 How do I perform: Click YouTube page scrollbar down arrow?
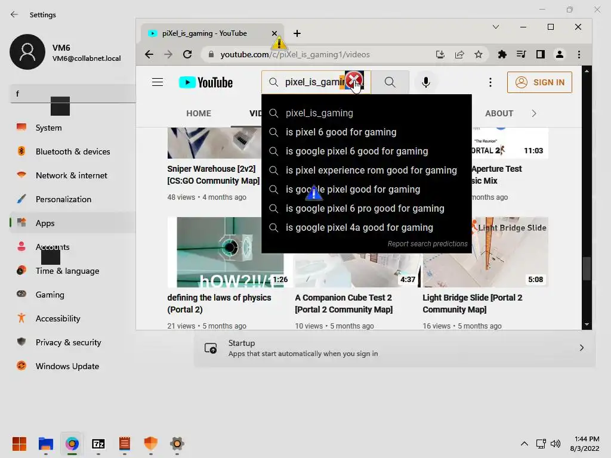click(587, 324)
